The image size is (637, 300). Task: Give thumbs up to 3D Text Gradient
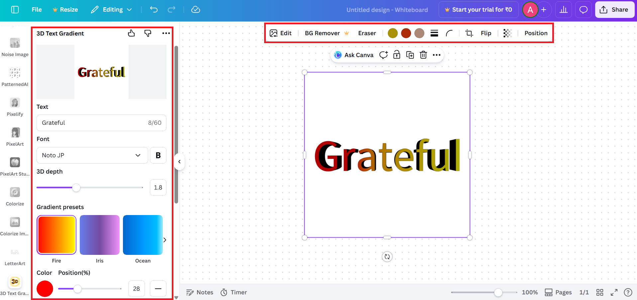[x=131, y=33]
